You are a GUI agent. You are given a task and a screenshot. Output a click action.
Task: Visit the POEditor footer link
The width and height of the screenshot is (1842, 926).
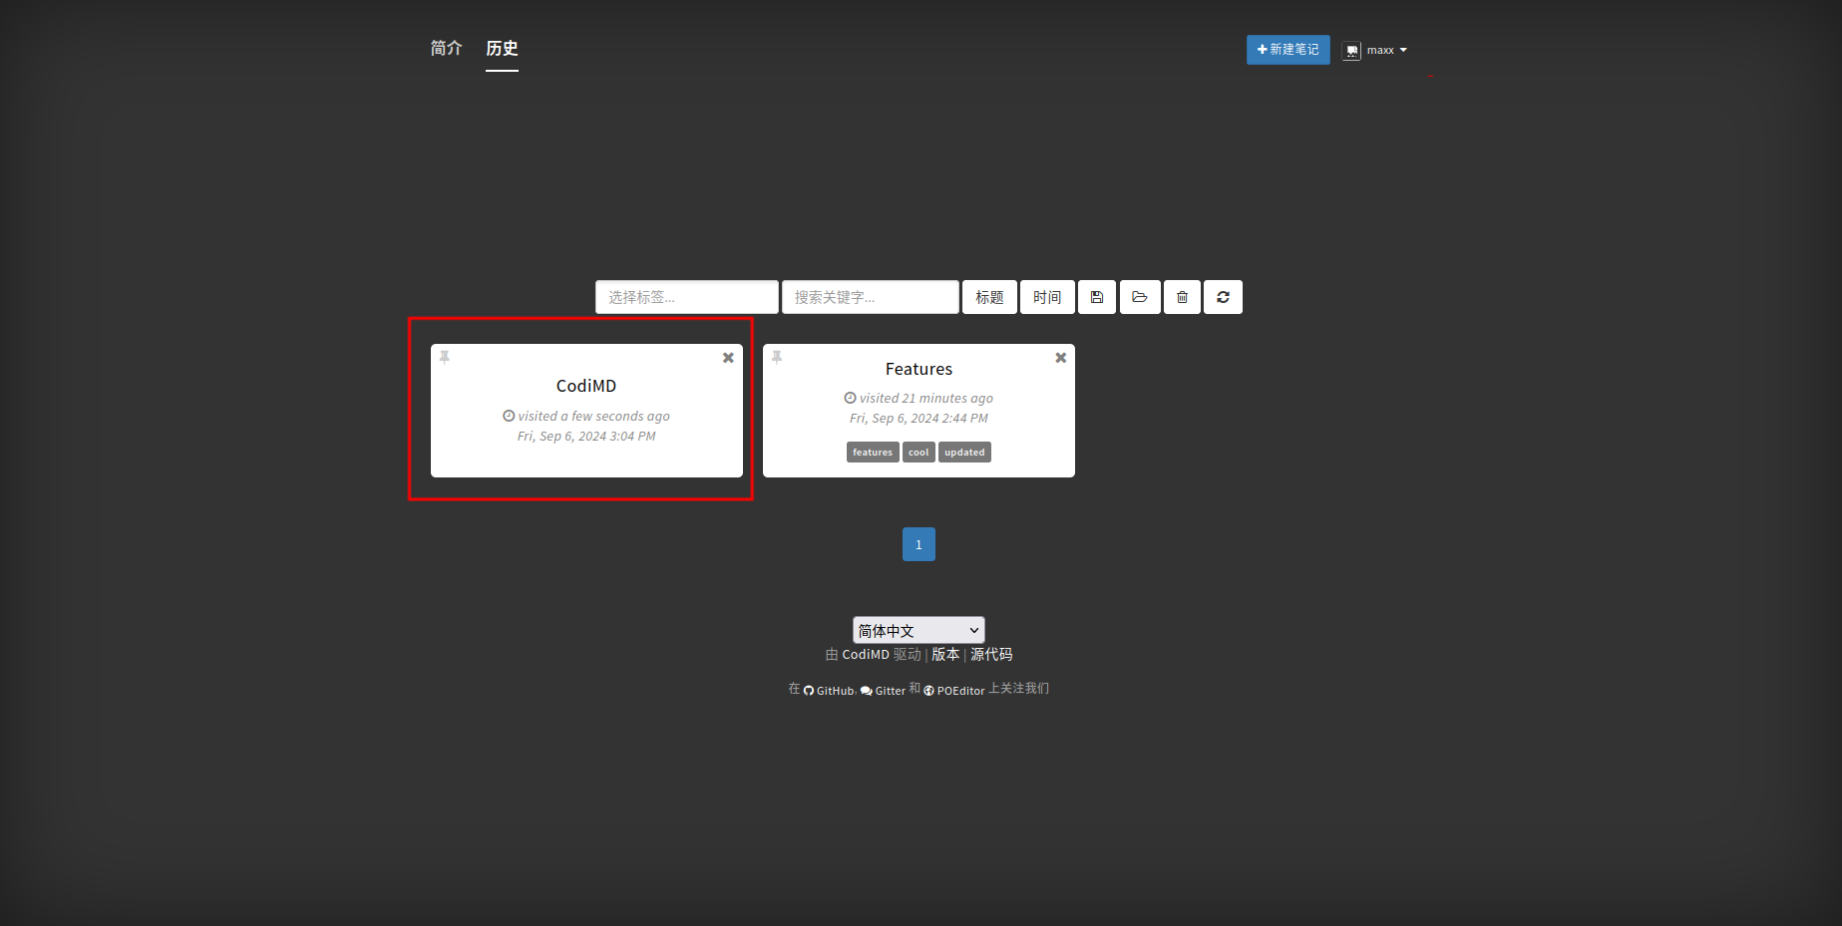954,690
